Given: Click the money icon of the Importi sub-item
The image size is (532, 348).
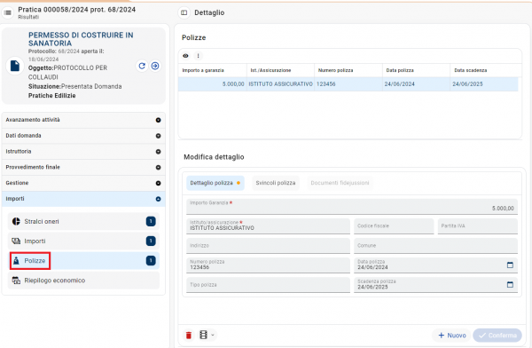Looking at the screenshot, I should coord(16,241).
